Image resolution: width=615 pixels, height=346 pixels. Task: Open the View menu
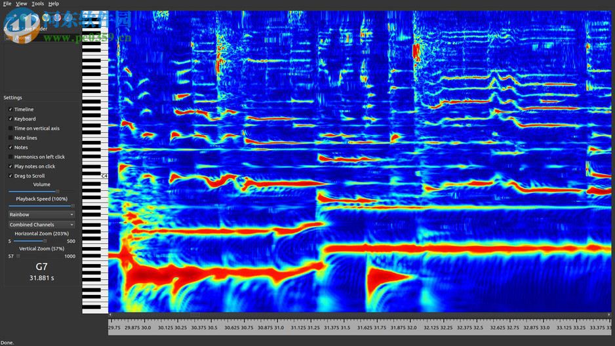pos(21,3)
